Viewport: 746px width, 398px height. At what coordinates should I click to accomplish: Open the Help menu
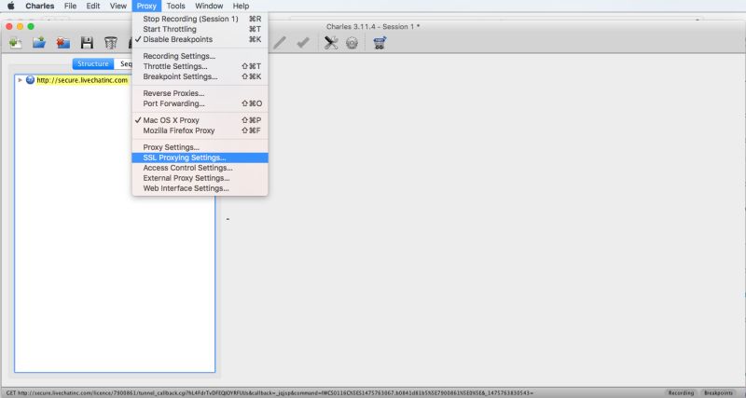coord(241,6)
